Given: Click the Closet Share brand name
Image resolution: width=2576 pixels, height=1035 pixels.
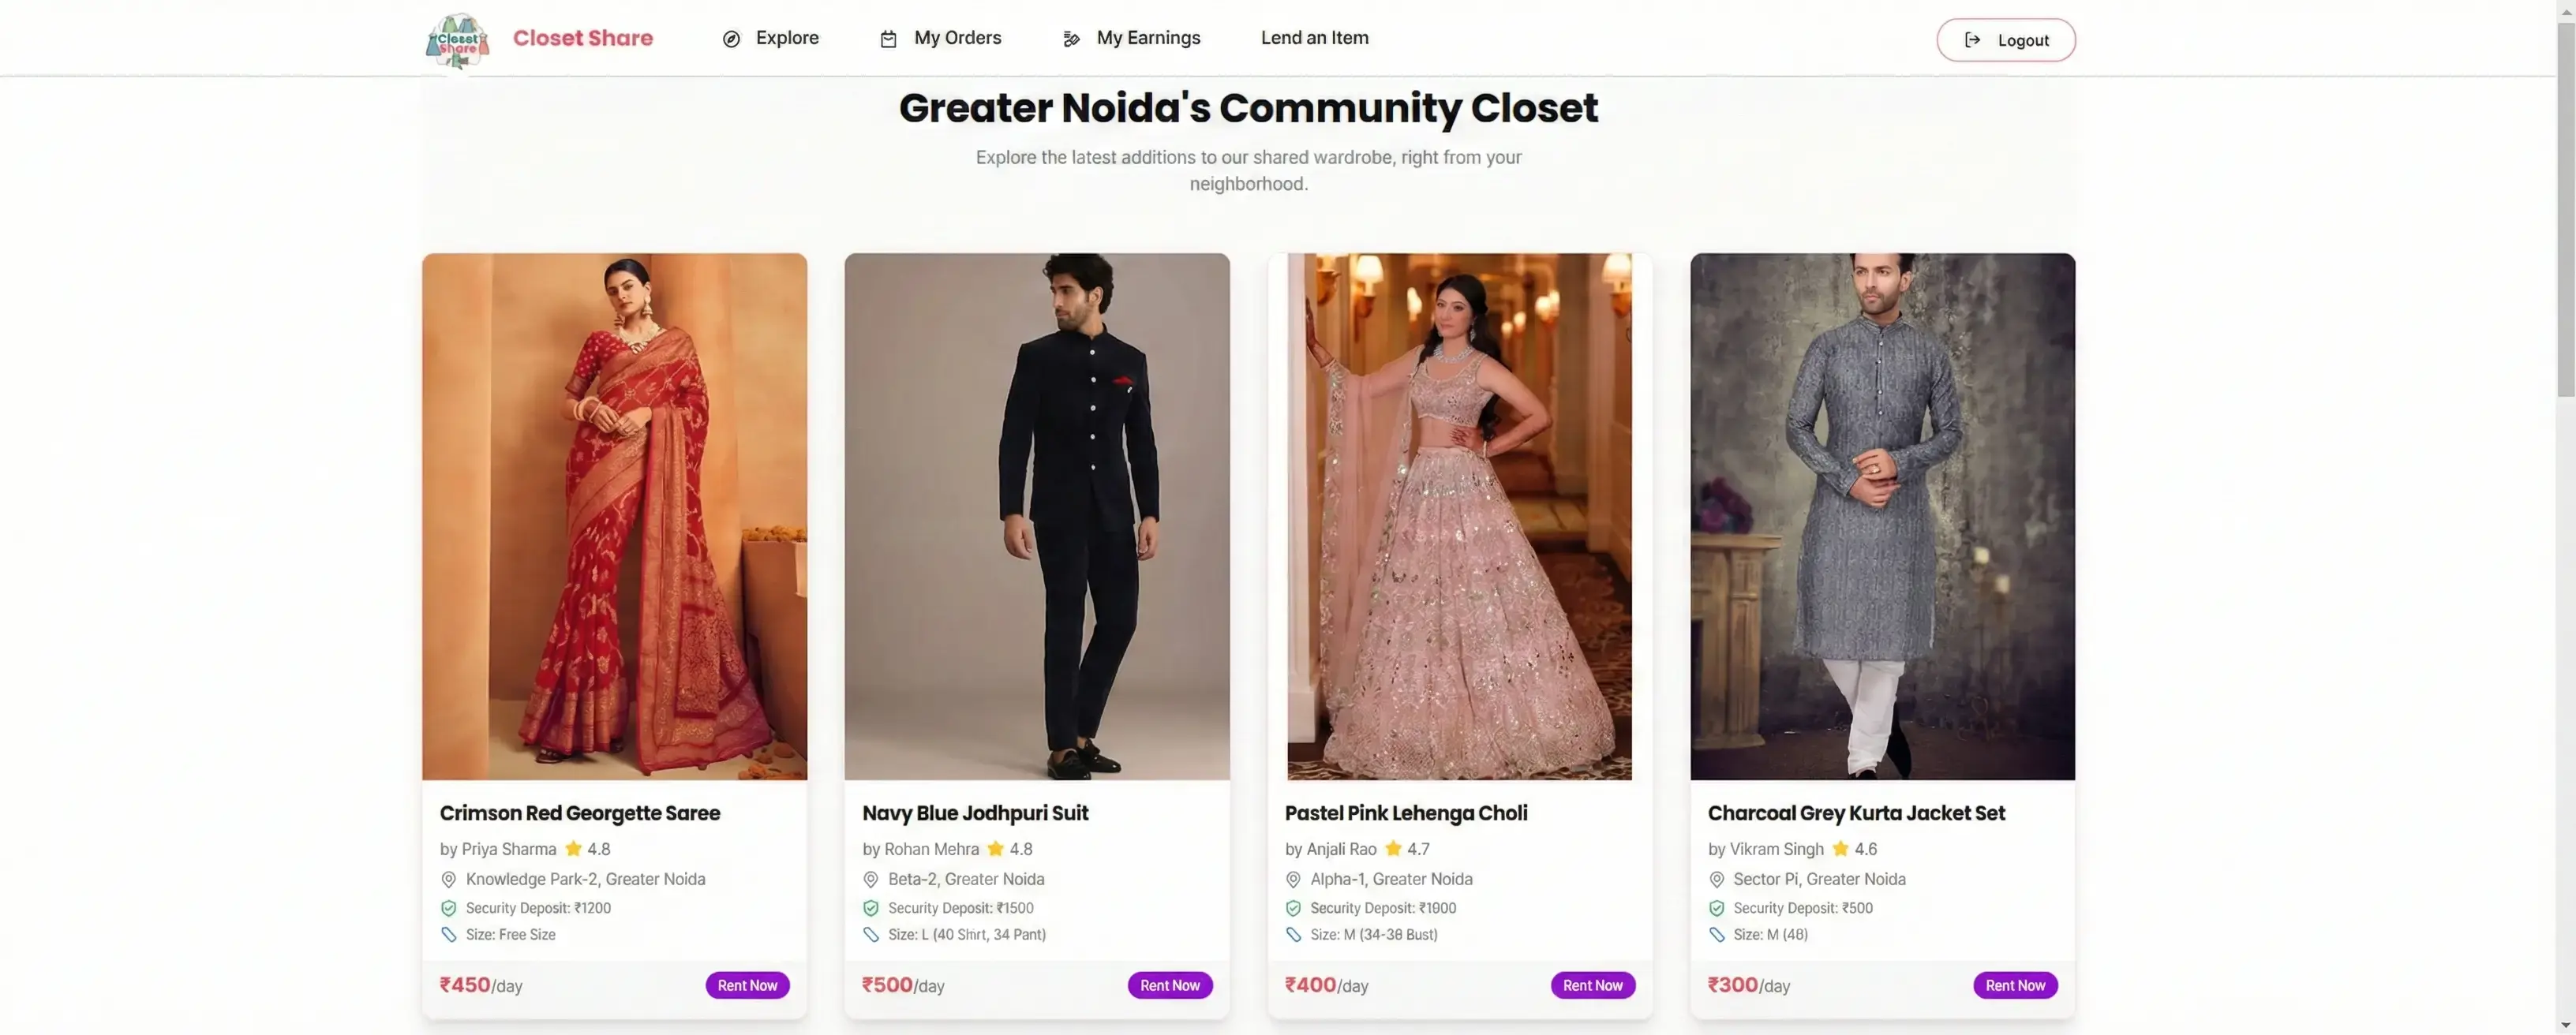Looking at the screenshot, I should (582, 38).
